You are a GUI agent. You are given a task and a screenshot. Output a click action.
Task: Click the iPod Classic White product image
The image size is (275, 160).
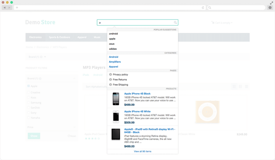(x=207, y=112)
